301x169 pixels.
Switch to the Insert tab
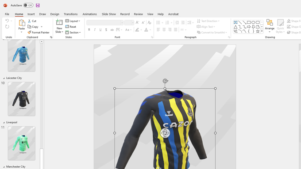[31, 14]
